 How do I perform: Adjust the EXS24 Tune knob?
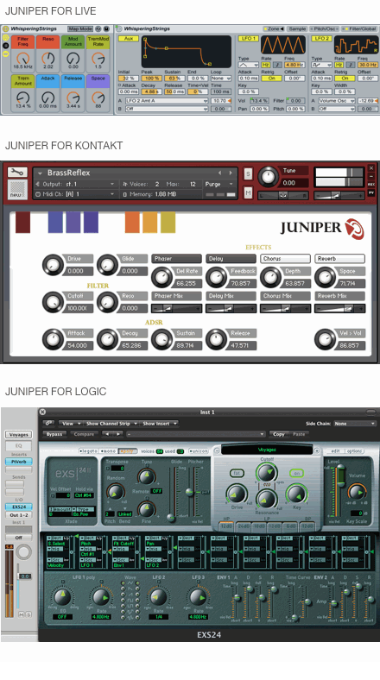tap(146, 476)
